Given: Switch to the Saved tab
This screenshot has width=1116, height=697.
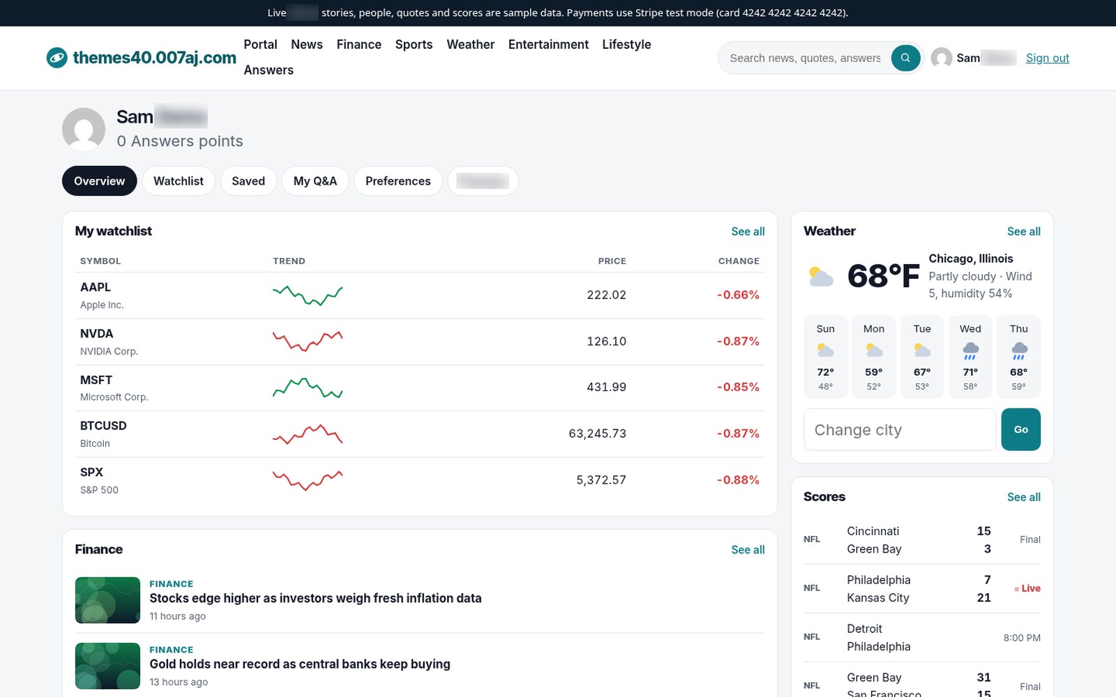Looking at the screenshot, I should (x=248, y=181).
